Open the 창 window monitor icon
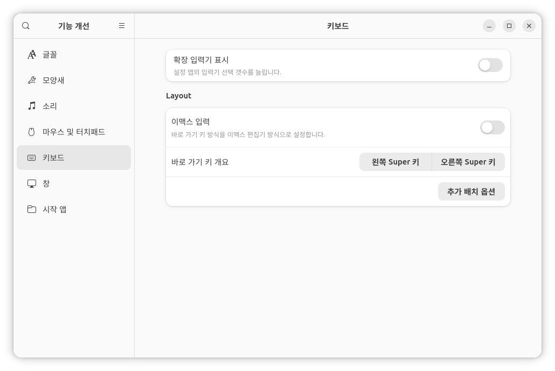This screenshot has height=371, width=555. pos(32,183)
